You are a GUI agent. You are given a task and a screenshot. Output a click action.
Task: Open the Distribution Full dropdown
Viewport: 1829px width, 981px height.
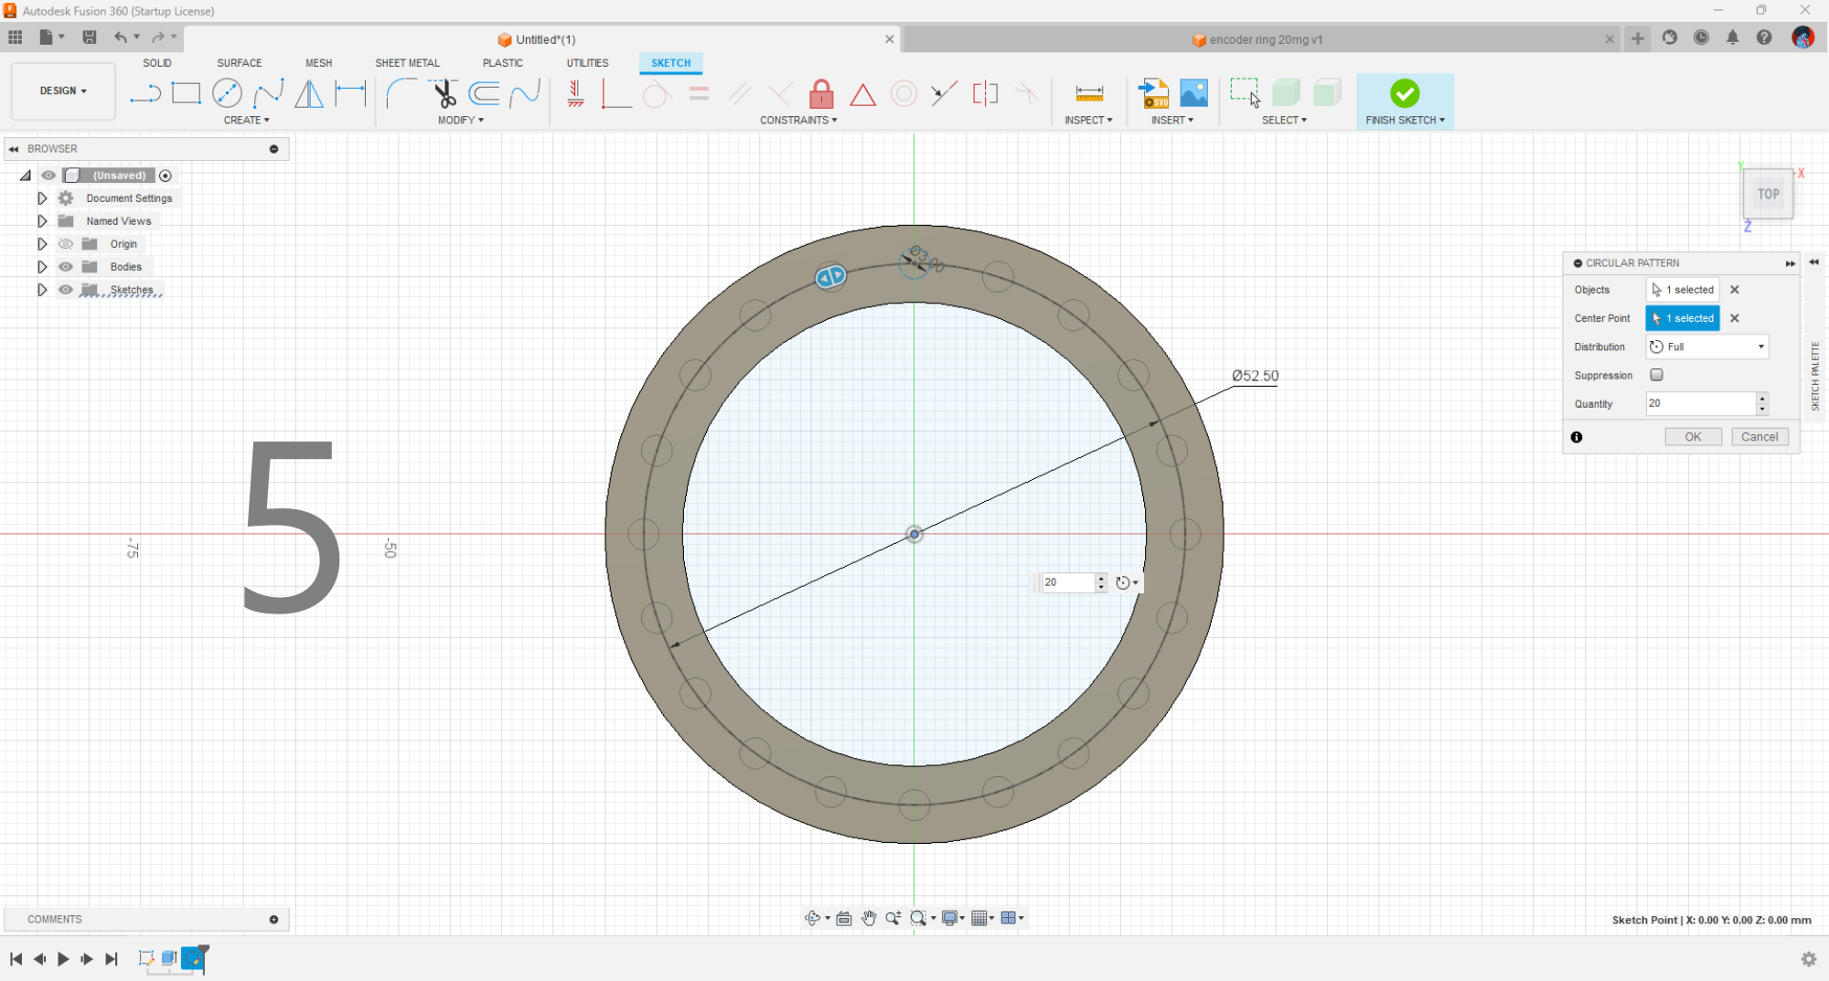point(1707,347)
